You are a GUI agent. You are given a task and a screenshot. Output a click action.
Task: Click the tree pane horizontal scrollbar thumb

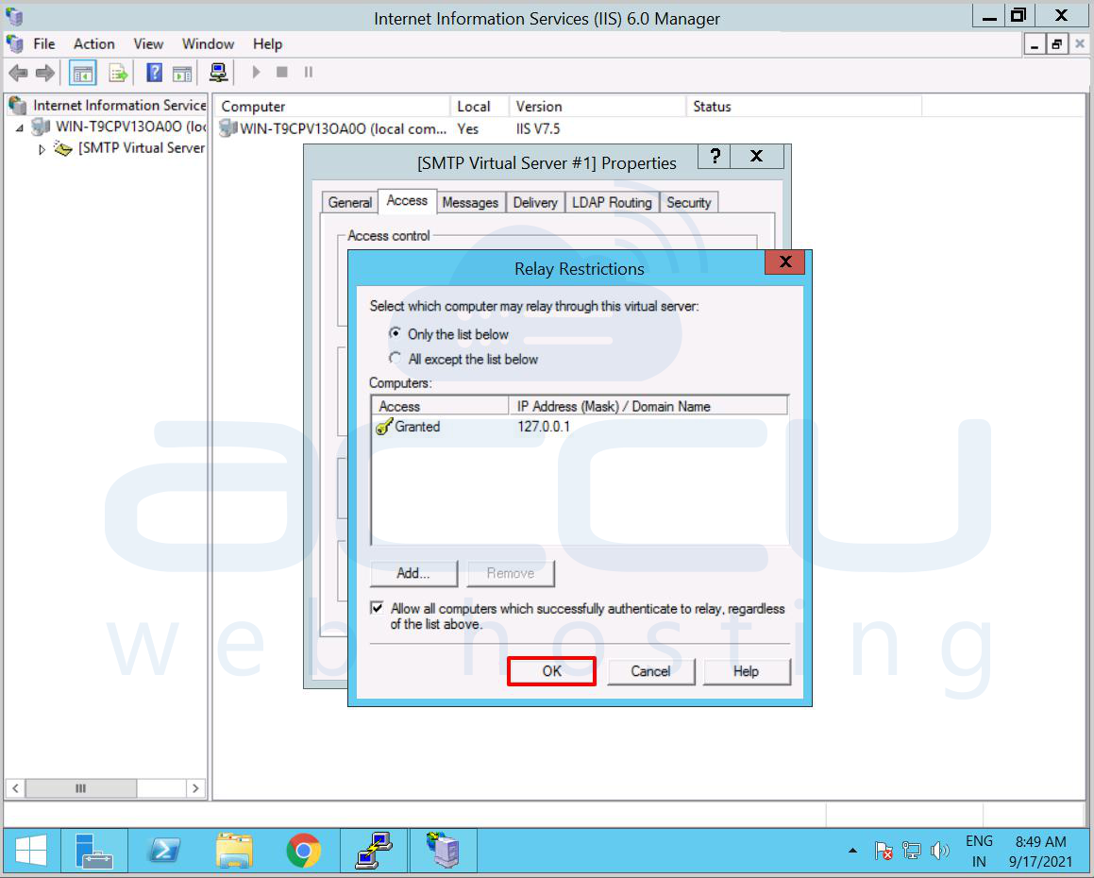click(81, 788)
